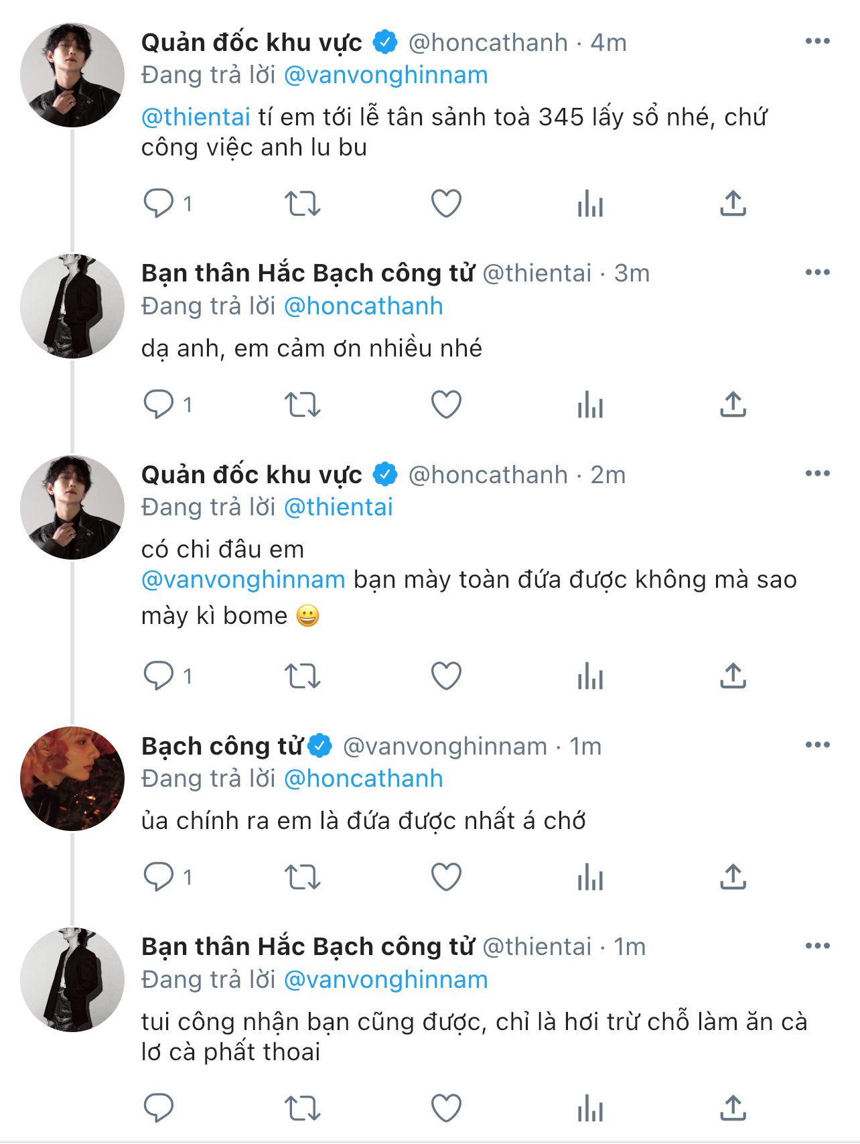This screenshot has width=860, height=1144.
Task: Like the "dạ anh, em cảm ơn nhiều nhé" tweet
Action: (x=446, y=405)
